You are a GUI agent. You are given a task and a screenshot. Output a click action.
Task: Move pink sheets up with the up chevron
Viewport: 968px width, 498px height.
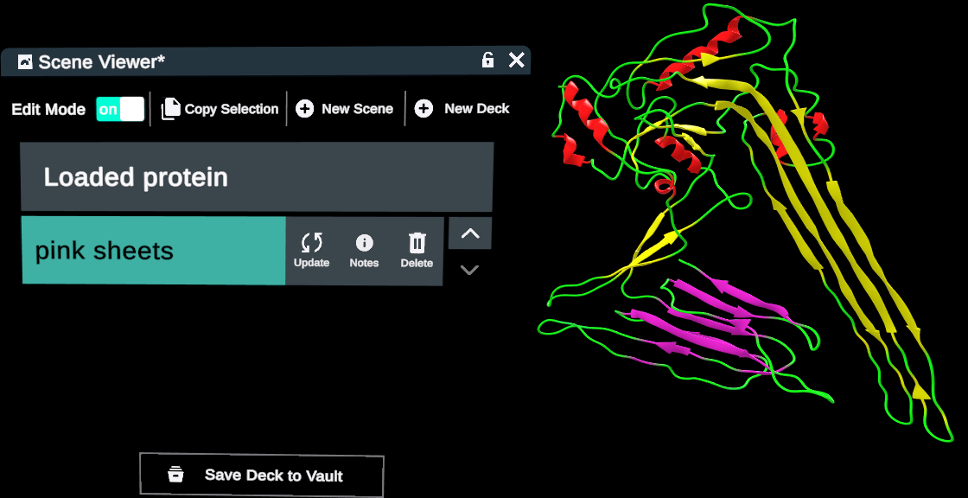(469, 233)
